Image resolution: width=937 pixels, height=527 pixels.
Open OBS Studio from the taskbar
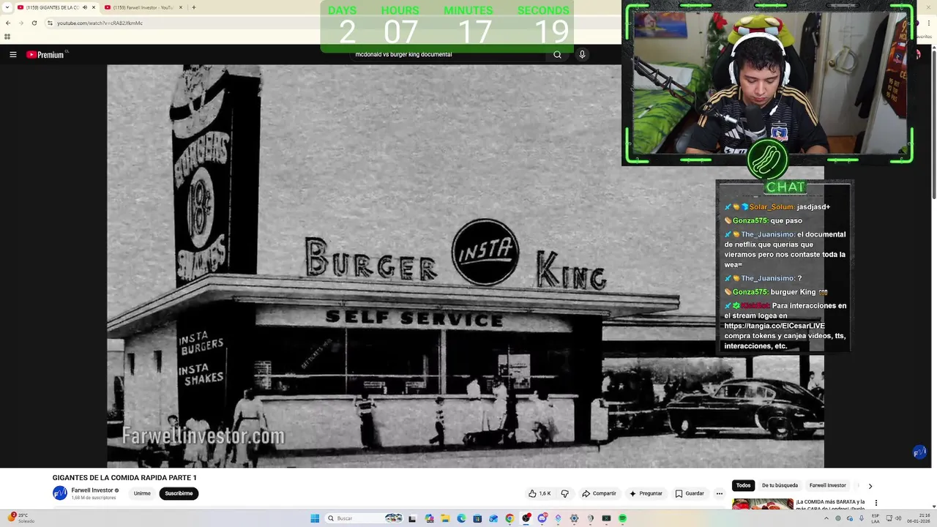point(526,518)
